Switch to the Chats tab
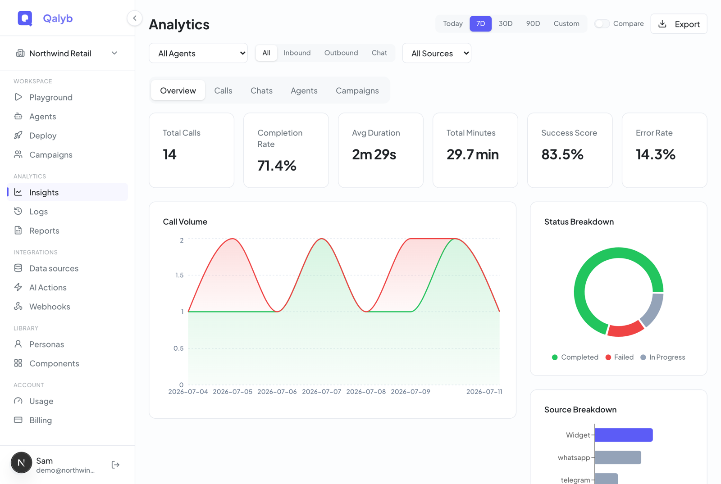Screen dimensions: 721x484 [x=261, y=90]
